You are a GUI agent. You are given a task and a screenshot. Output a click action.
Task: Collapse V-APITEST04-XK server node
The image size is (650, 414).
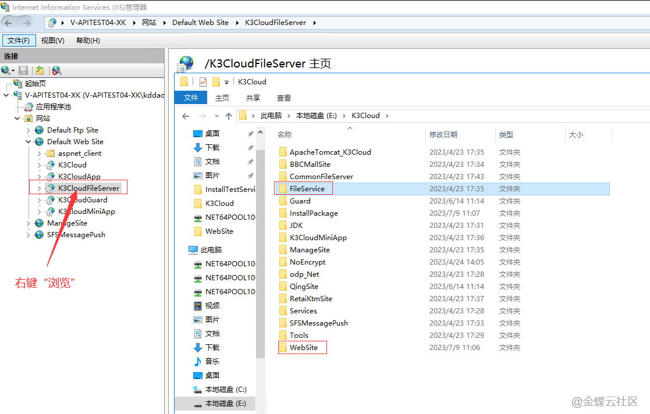pyautogui.click(x=6, y=95)
